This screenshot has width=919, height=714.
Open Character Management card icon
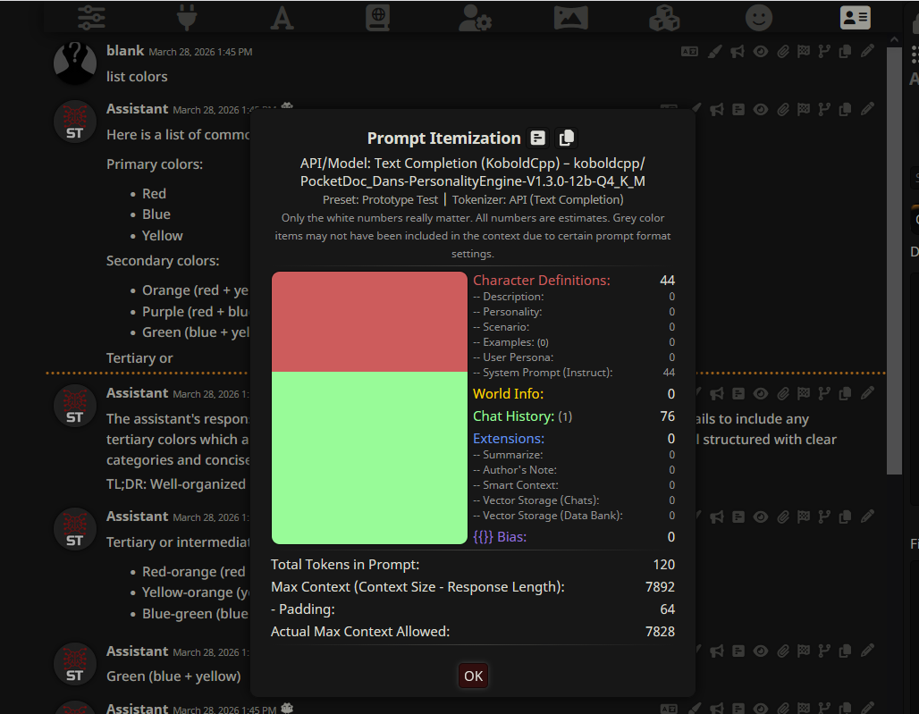pyautogui.click(x=856, y=18)
